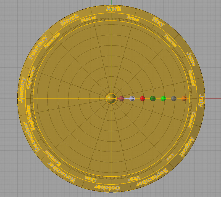This screenshot has width=221, height=197.
Task: Select the bright green planet sphere
Action: pyautogui.click(x=164, y=98)
